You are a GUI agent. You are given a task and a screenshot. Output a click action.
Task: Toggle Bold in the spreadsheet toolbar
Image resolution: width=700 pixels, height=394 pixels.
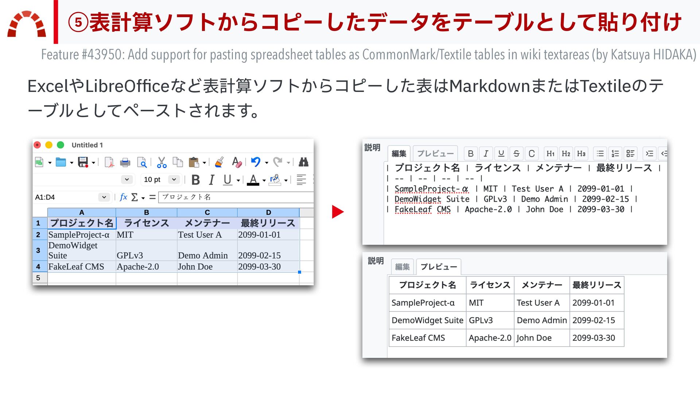tap(195, 180)
